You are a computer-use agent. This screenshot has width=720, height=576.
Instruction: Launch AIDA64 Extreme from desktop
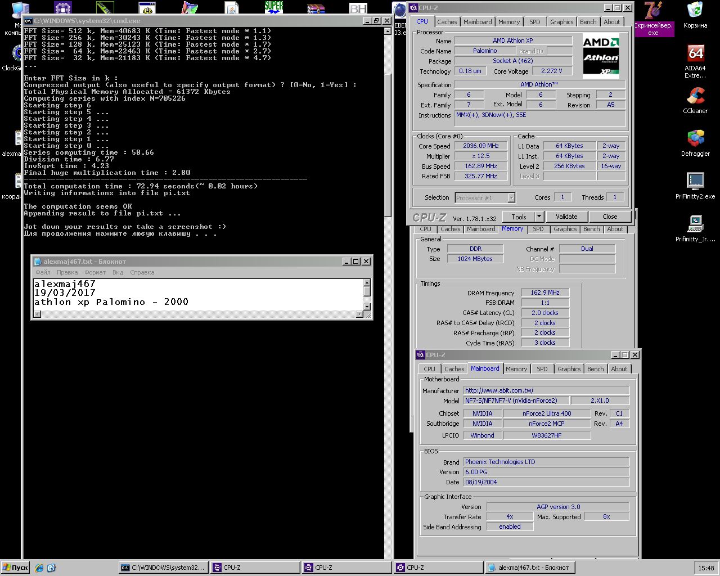click(x=695, y=62)
